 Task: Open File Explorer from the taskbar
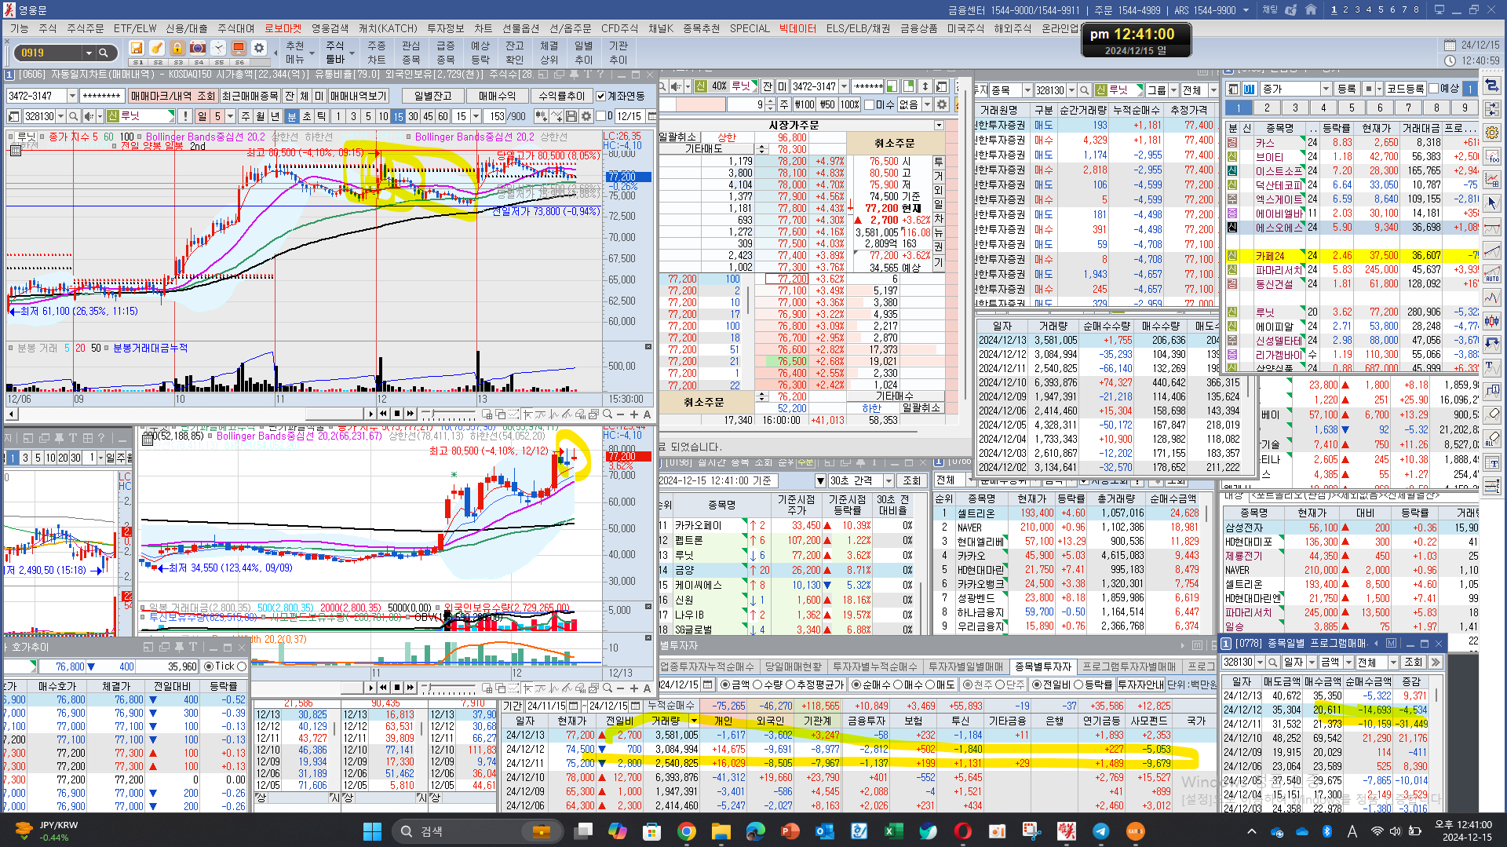click(721, 831)
